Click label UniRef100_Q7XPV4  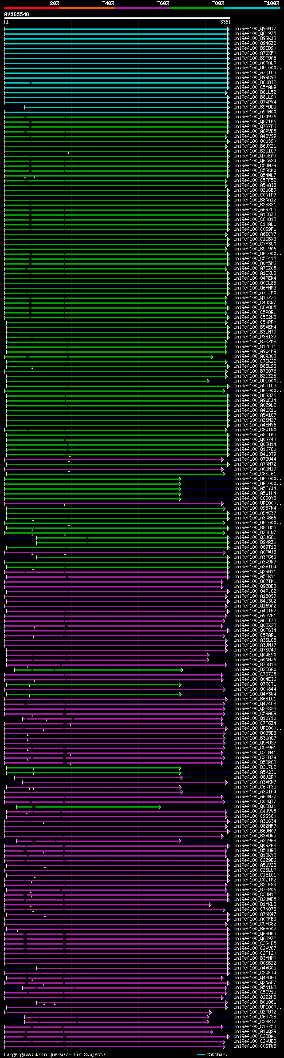[x=255, y=102]
